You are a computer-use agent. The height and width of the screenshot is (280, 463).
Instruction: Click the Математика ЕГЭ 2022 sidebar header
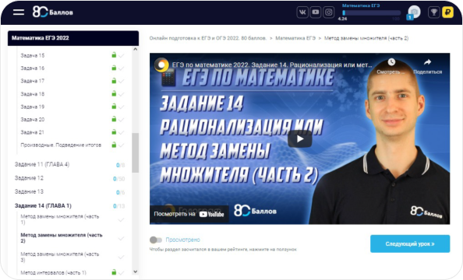73,38
